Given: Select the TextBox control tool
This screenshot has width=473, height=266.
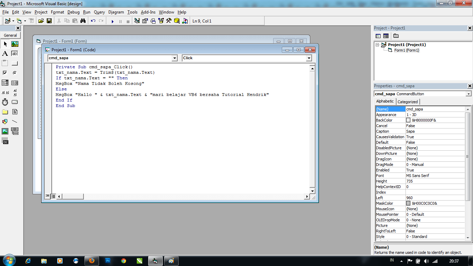Looking at the screenshot, I should pyautogui.click(x=15, y=54).
